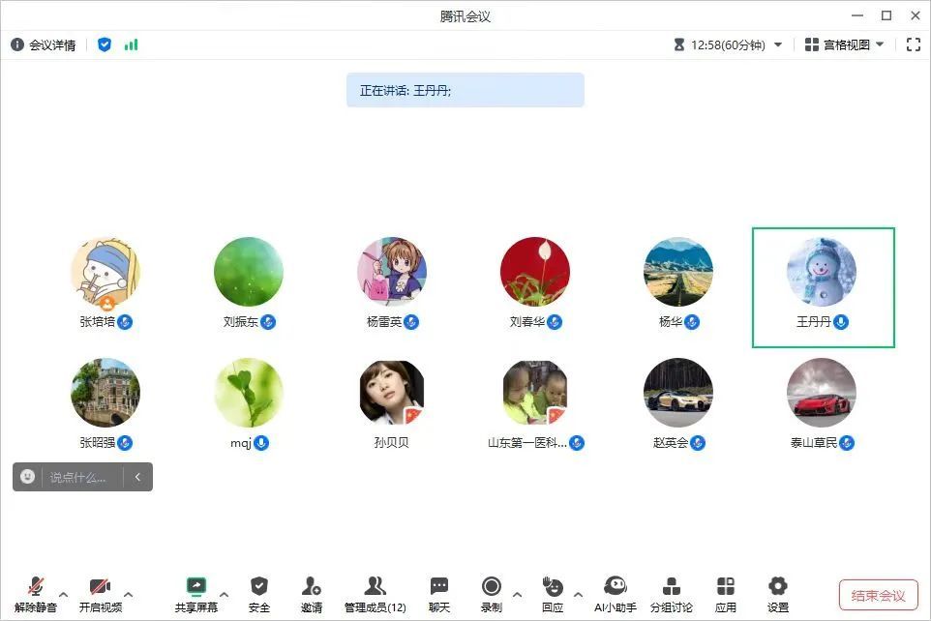Open 分组讨论 breakout rooms

click(x=671, y=587)
